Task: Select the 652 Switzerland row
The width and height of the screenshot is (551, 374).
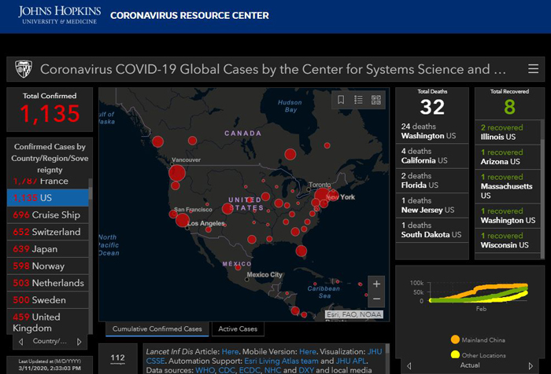Action: coord(48,232)
